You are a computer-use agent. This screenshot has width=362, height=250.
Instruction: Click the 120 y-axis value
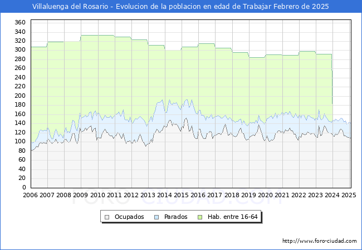click(20, 132)
